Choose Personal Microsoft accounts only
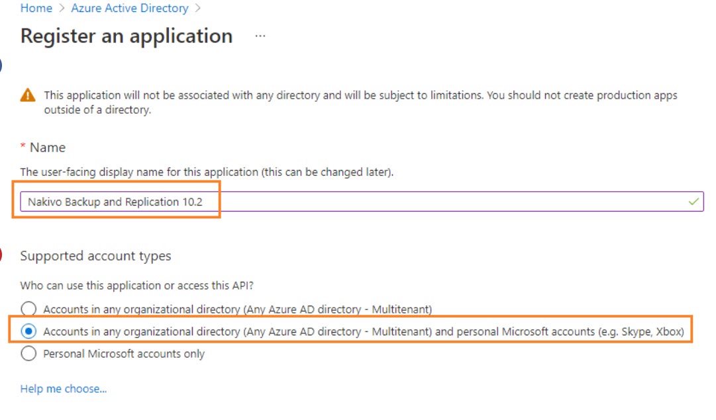716x420 pixels. click(28, 354)
